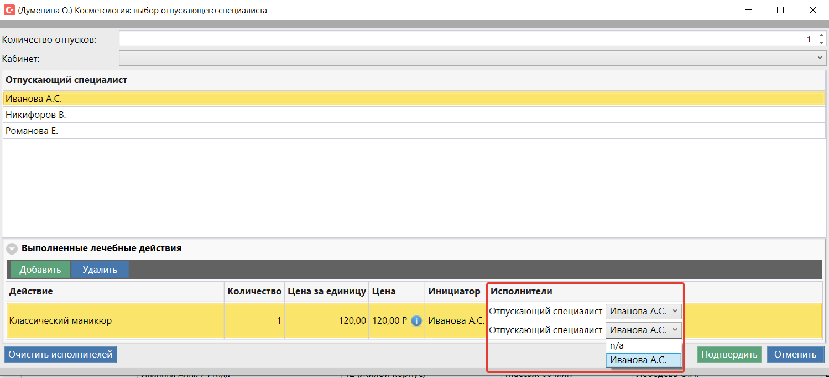This screenshot has height=378, width=829.
Task: Click the Добавить button
Action: click(x=40, y=270)
